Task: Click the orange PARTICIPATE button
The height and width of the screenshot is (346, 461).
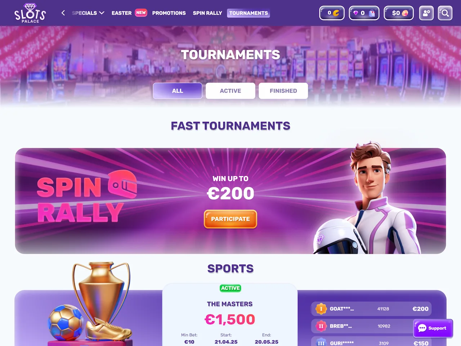Action: pos(230,219)
